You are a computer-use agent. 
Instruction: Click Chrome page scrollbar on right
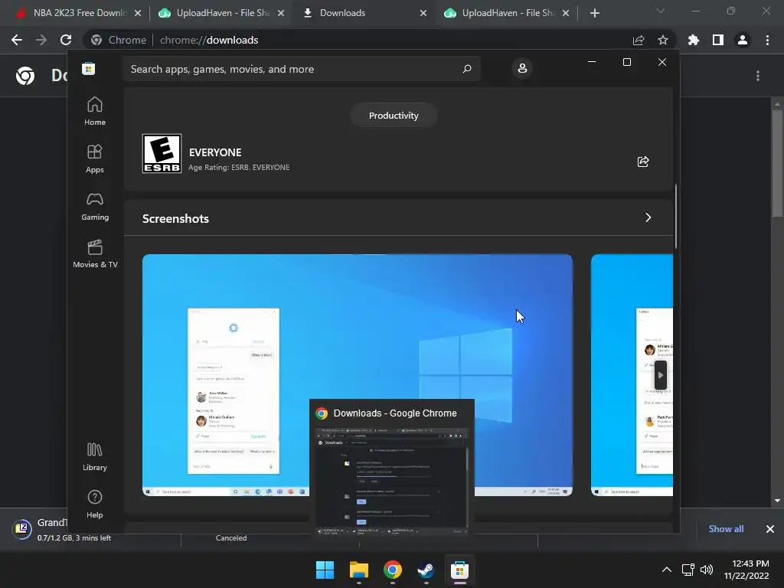(x=777, y=163)
